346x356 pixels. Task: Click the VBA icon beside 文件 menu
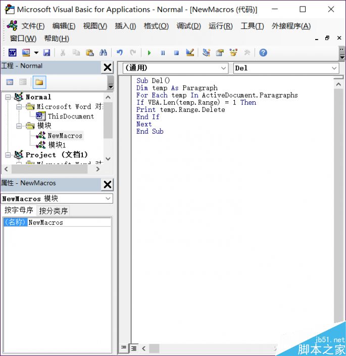click(12, 26)
